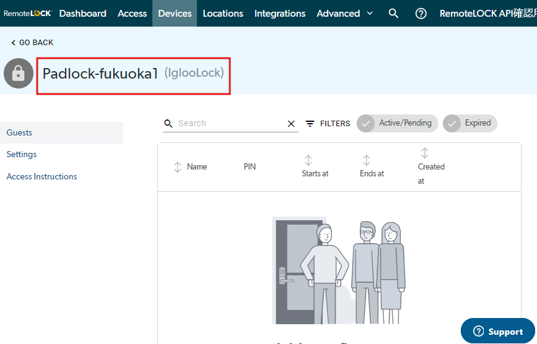Go to the Access menu
Screen dimensions: 537x344
click(132, 14)
